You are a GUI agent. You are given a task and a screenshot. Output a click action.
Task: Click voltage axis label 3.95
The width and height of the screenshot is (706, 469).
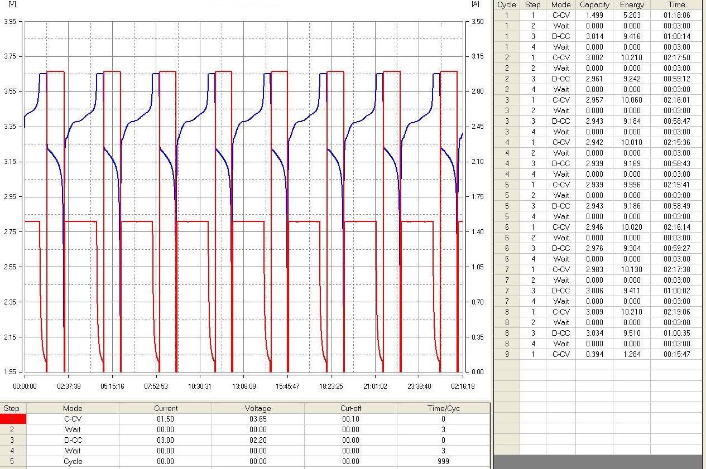point(9,22)
